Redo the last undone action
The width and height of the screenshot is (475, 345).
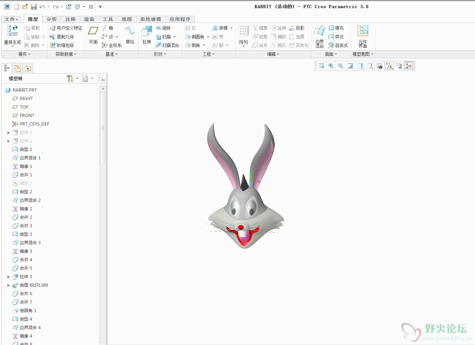coord(56,7)
